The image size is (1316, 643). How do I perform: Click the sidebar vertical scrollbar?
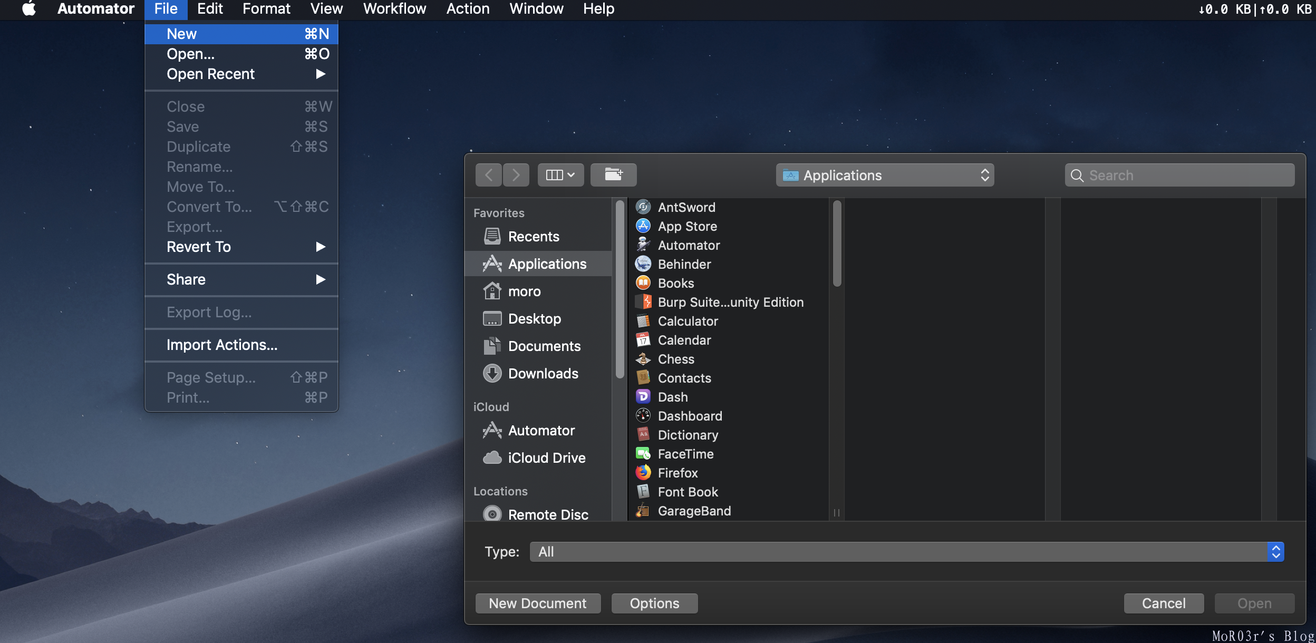pos(620,289)
